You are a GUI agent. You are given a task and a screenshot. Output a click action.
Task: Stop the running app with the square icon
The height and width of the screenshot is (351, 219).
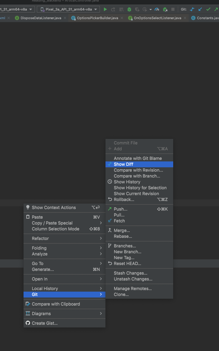point(173,9)
